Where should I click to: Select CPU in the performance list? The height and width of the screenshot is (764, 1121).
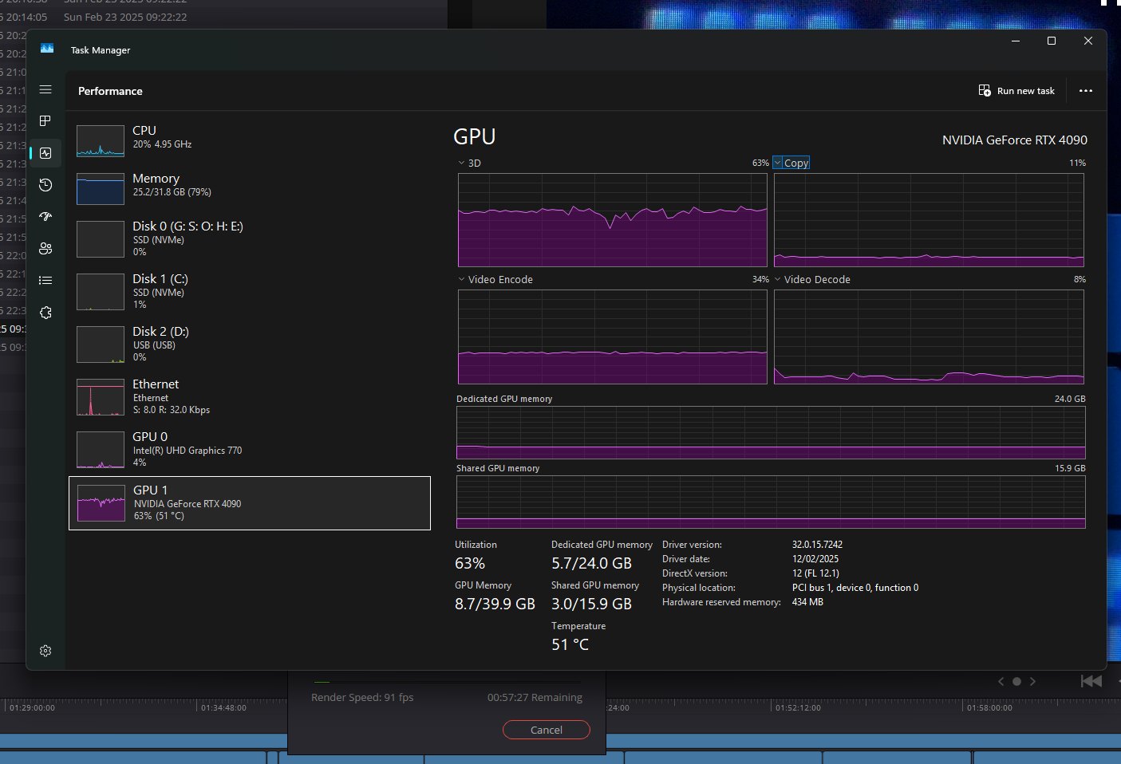click(x=250, y=140)
